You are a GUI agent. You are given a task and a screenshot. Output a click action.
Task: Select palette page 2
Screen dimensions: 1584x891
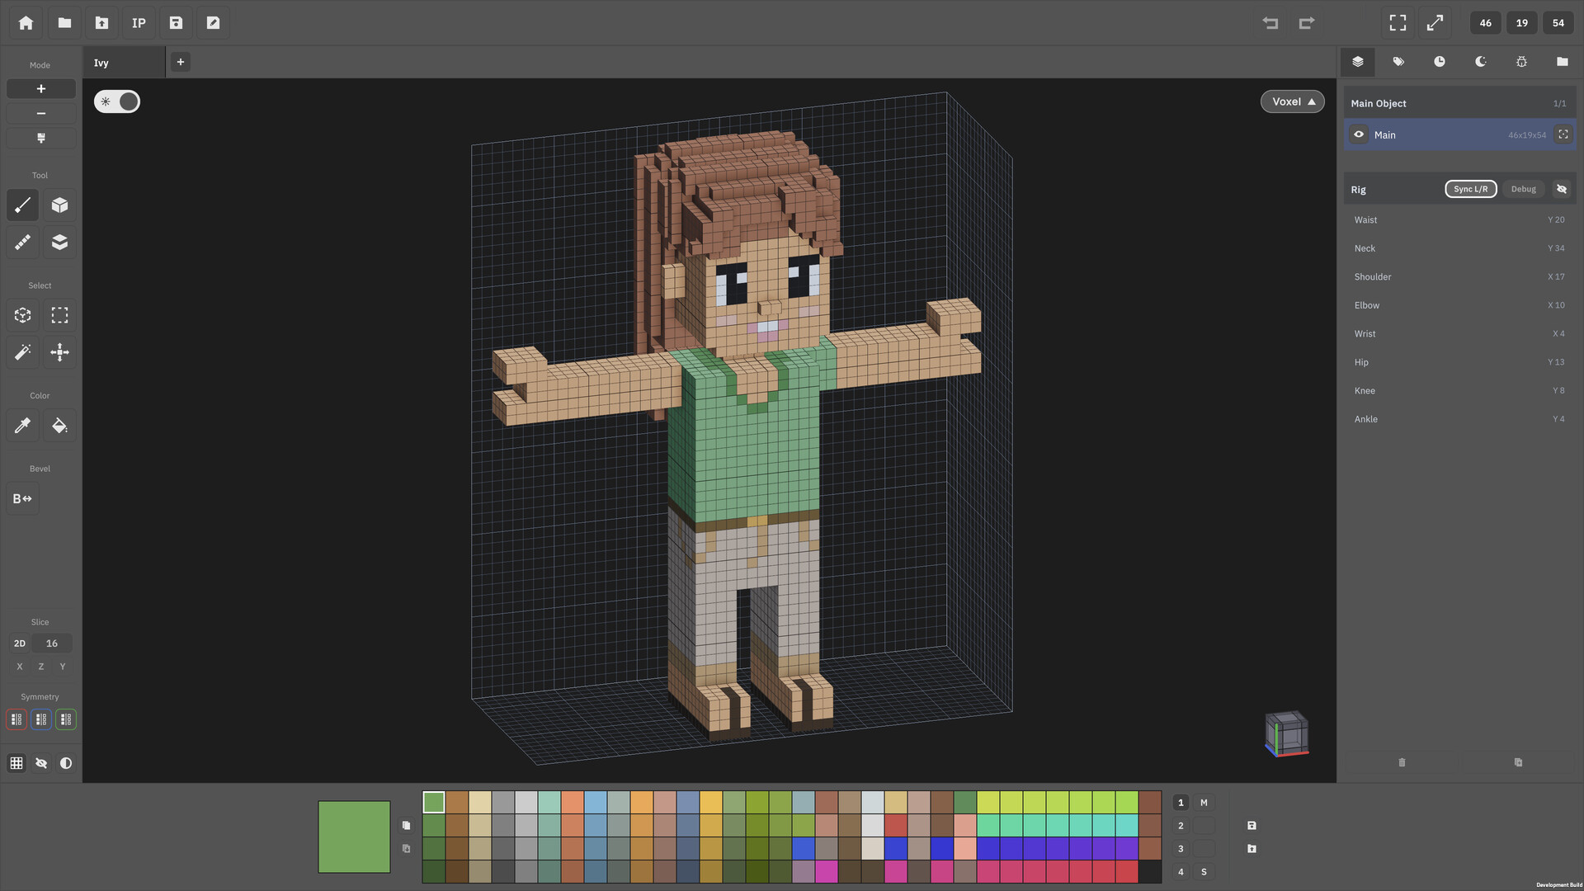coord(1181,826)
